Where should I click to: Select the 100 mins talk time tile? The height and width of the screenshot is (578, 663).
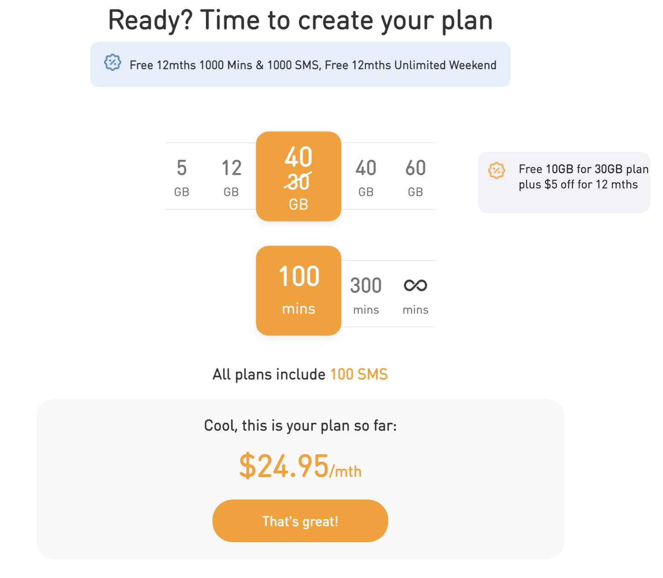pos(299,290)
